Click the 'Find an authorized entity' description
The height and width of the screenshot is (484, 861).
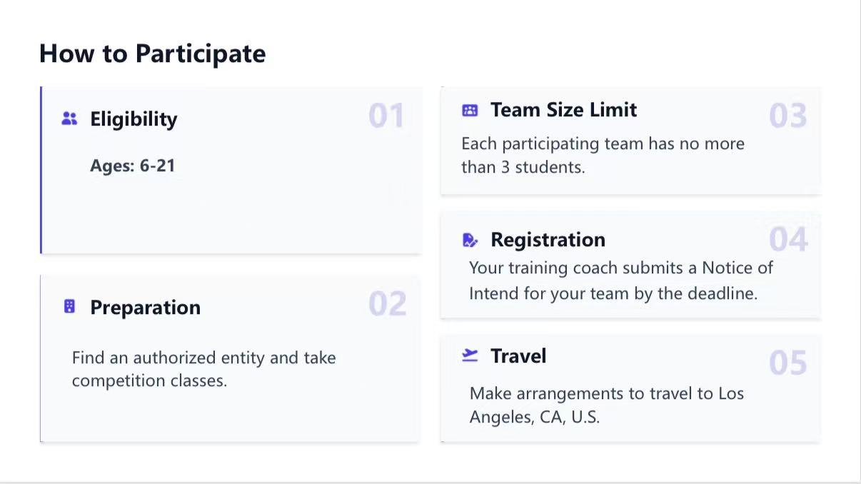(x=203, y=369)
